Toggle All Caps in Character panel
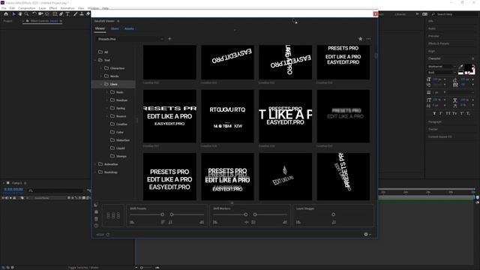 448,113
